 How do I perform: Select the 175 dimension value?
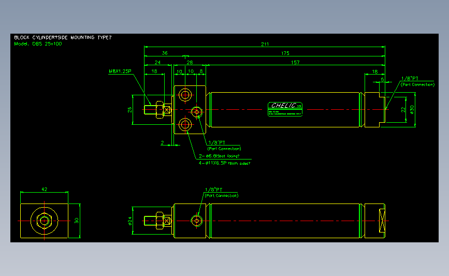285,53
